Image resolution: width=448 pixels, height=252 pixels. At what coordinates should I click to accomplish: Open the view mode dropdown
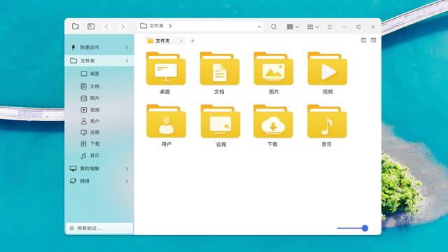point(293,27)
